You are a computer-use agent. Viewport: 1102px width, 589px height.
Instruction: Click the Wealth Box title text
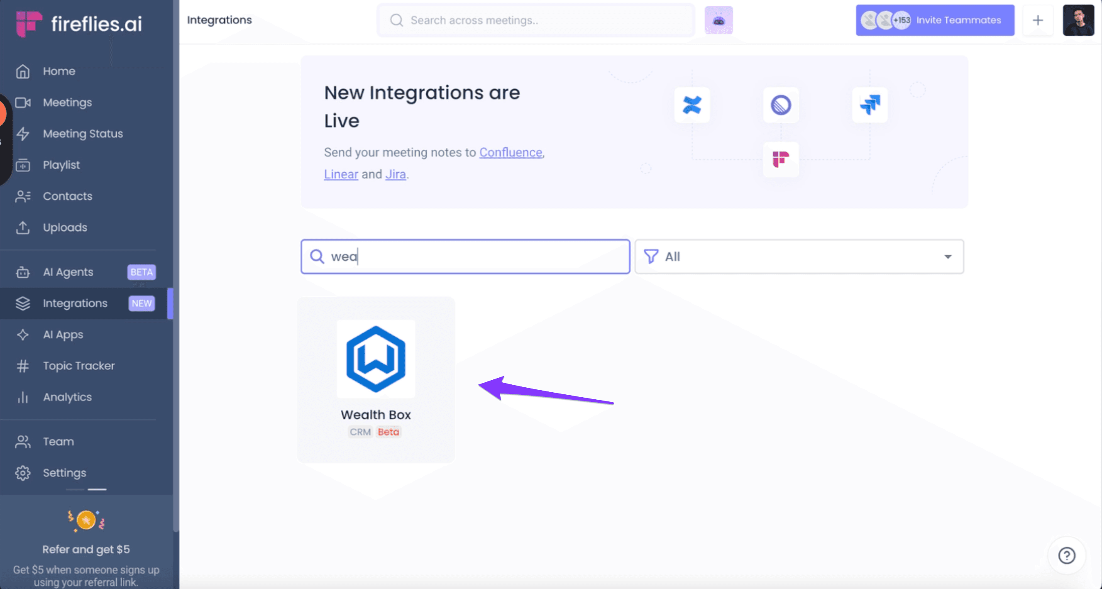(376, 415)
